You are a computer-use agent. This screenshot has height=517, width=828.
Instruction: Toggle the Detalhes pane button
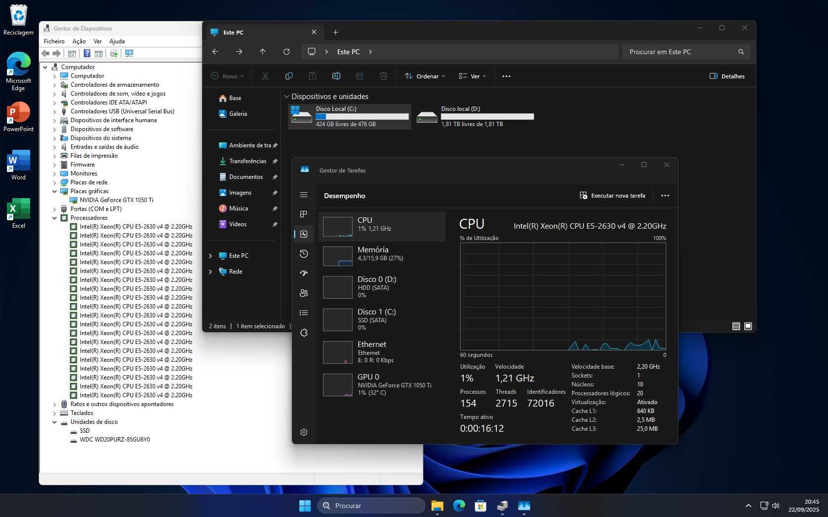[727, 76]
